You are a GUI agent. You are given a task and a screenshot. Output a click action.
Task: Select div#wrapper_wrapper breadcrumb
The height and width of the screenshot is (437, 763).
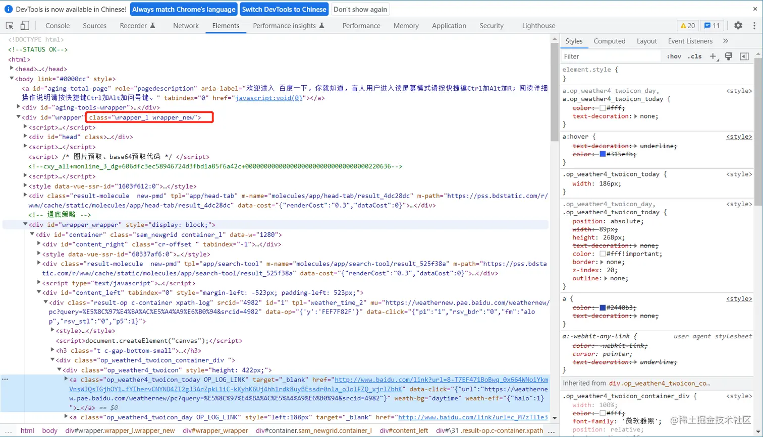tap(215, 430)
